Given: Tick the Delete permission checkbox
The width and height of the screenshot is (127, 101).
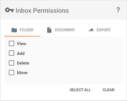Looking at the screenshot, I should click(x=12, y=63).
